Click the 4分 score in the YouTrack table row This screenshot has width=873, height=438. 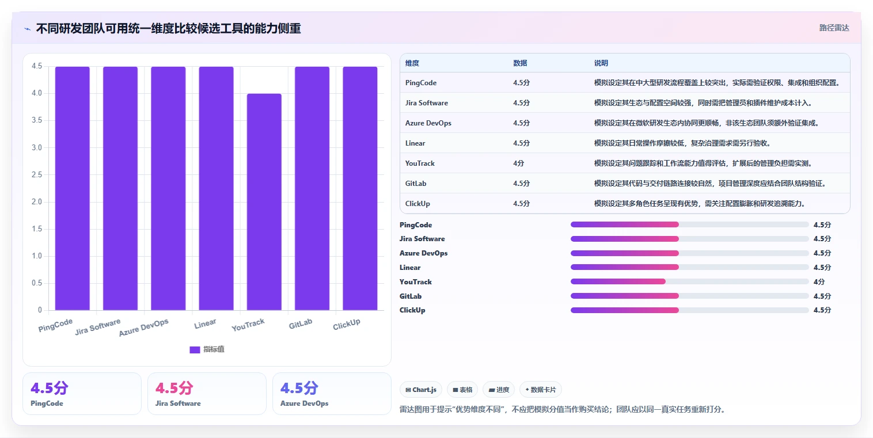pyautogui.click(x=518, y=163)
